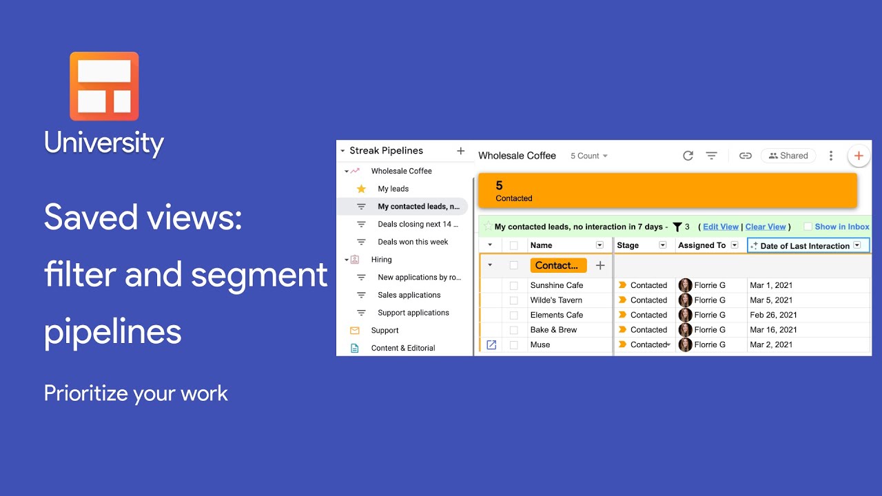Open the Stage column dropdown
The height and width of the screenshot is (496, 882).
point(663,245)
